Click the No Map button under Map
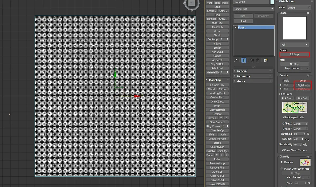This screenshot has height=187, width=316. (294, 64)
